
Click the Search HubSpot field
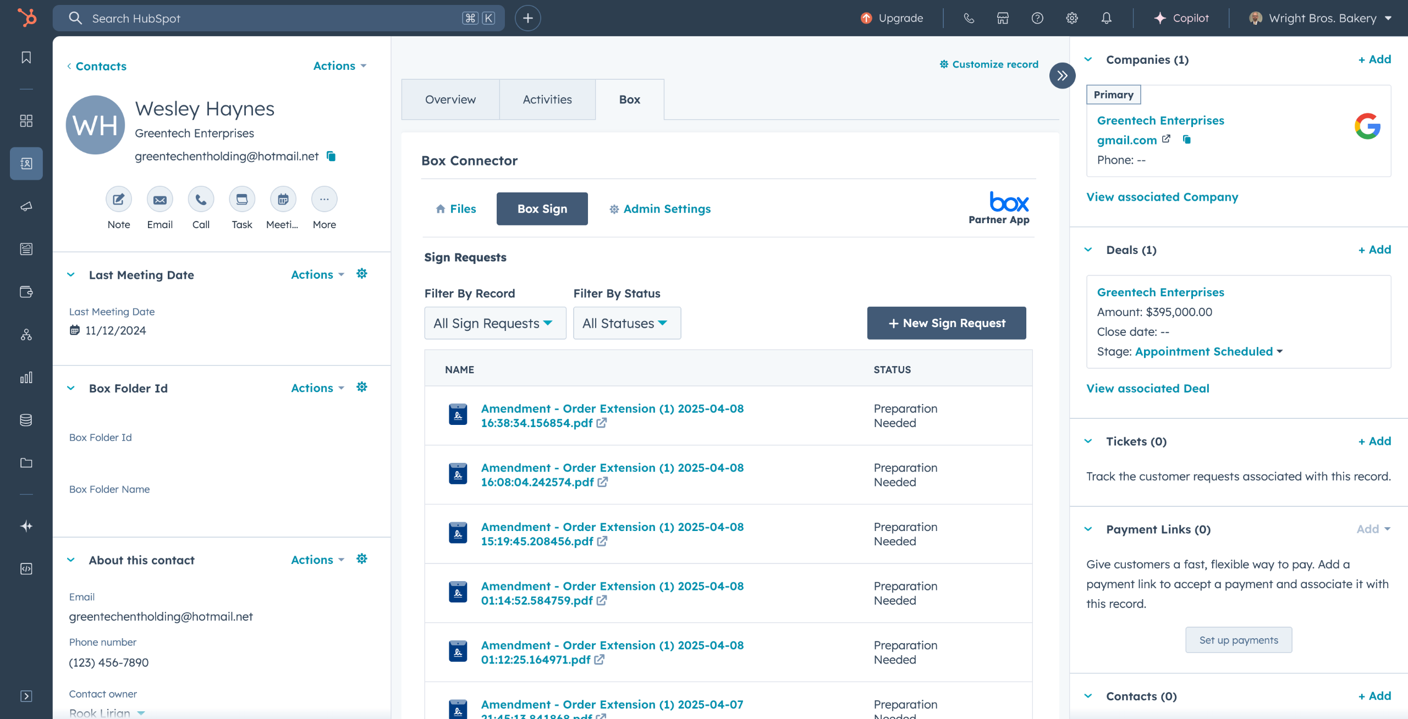(x=279, y=18)
